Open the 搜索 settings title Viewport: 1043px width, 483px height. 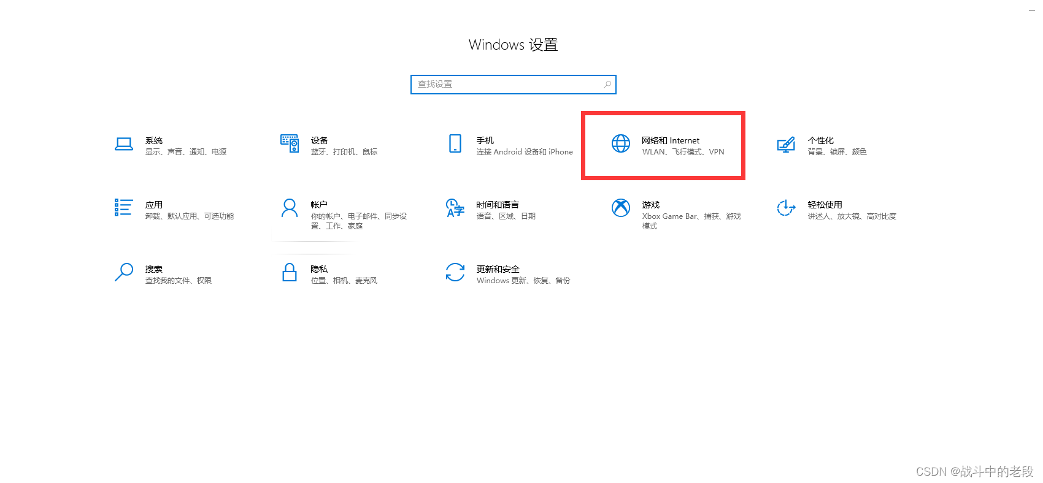coord(154,269)
